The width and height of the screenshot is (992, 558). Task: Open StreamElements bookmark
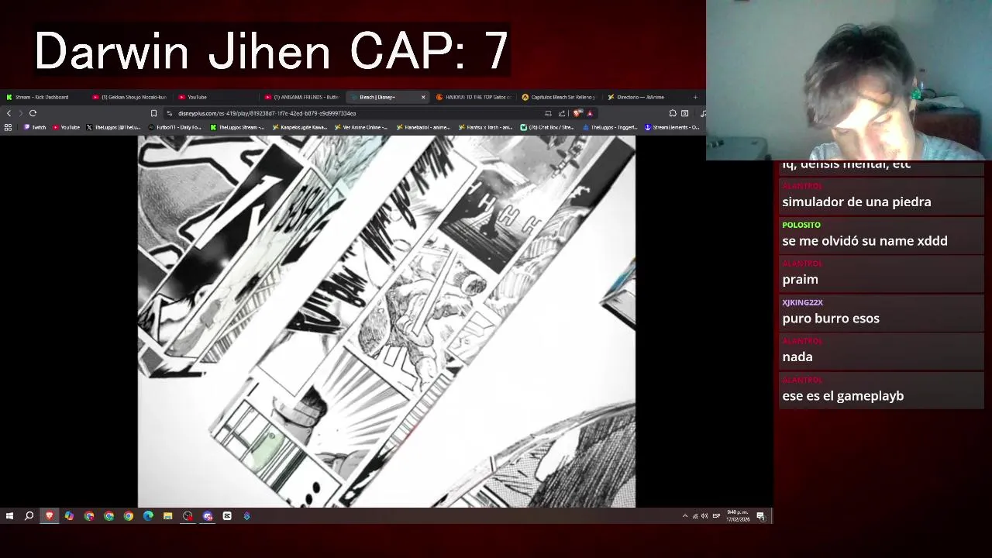672,127
